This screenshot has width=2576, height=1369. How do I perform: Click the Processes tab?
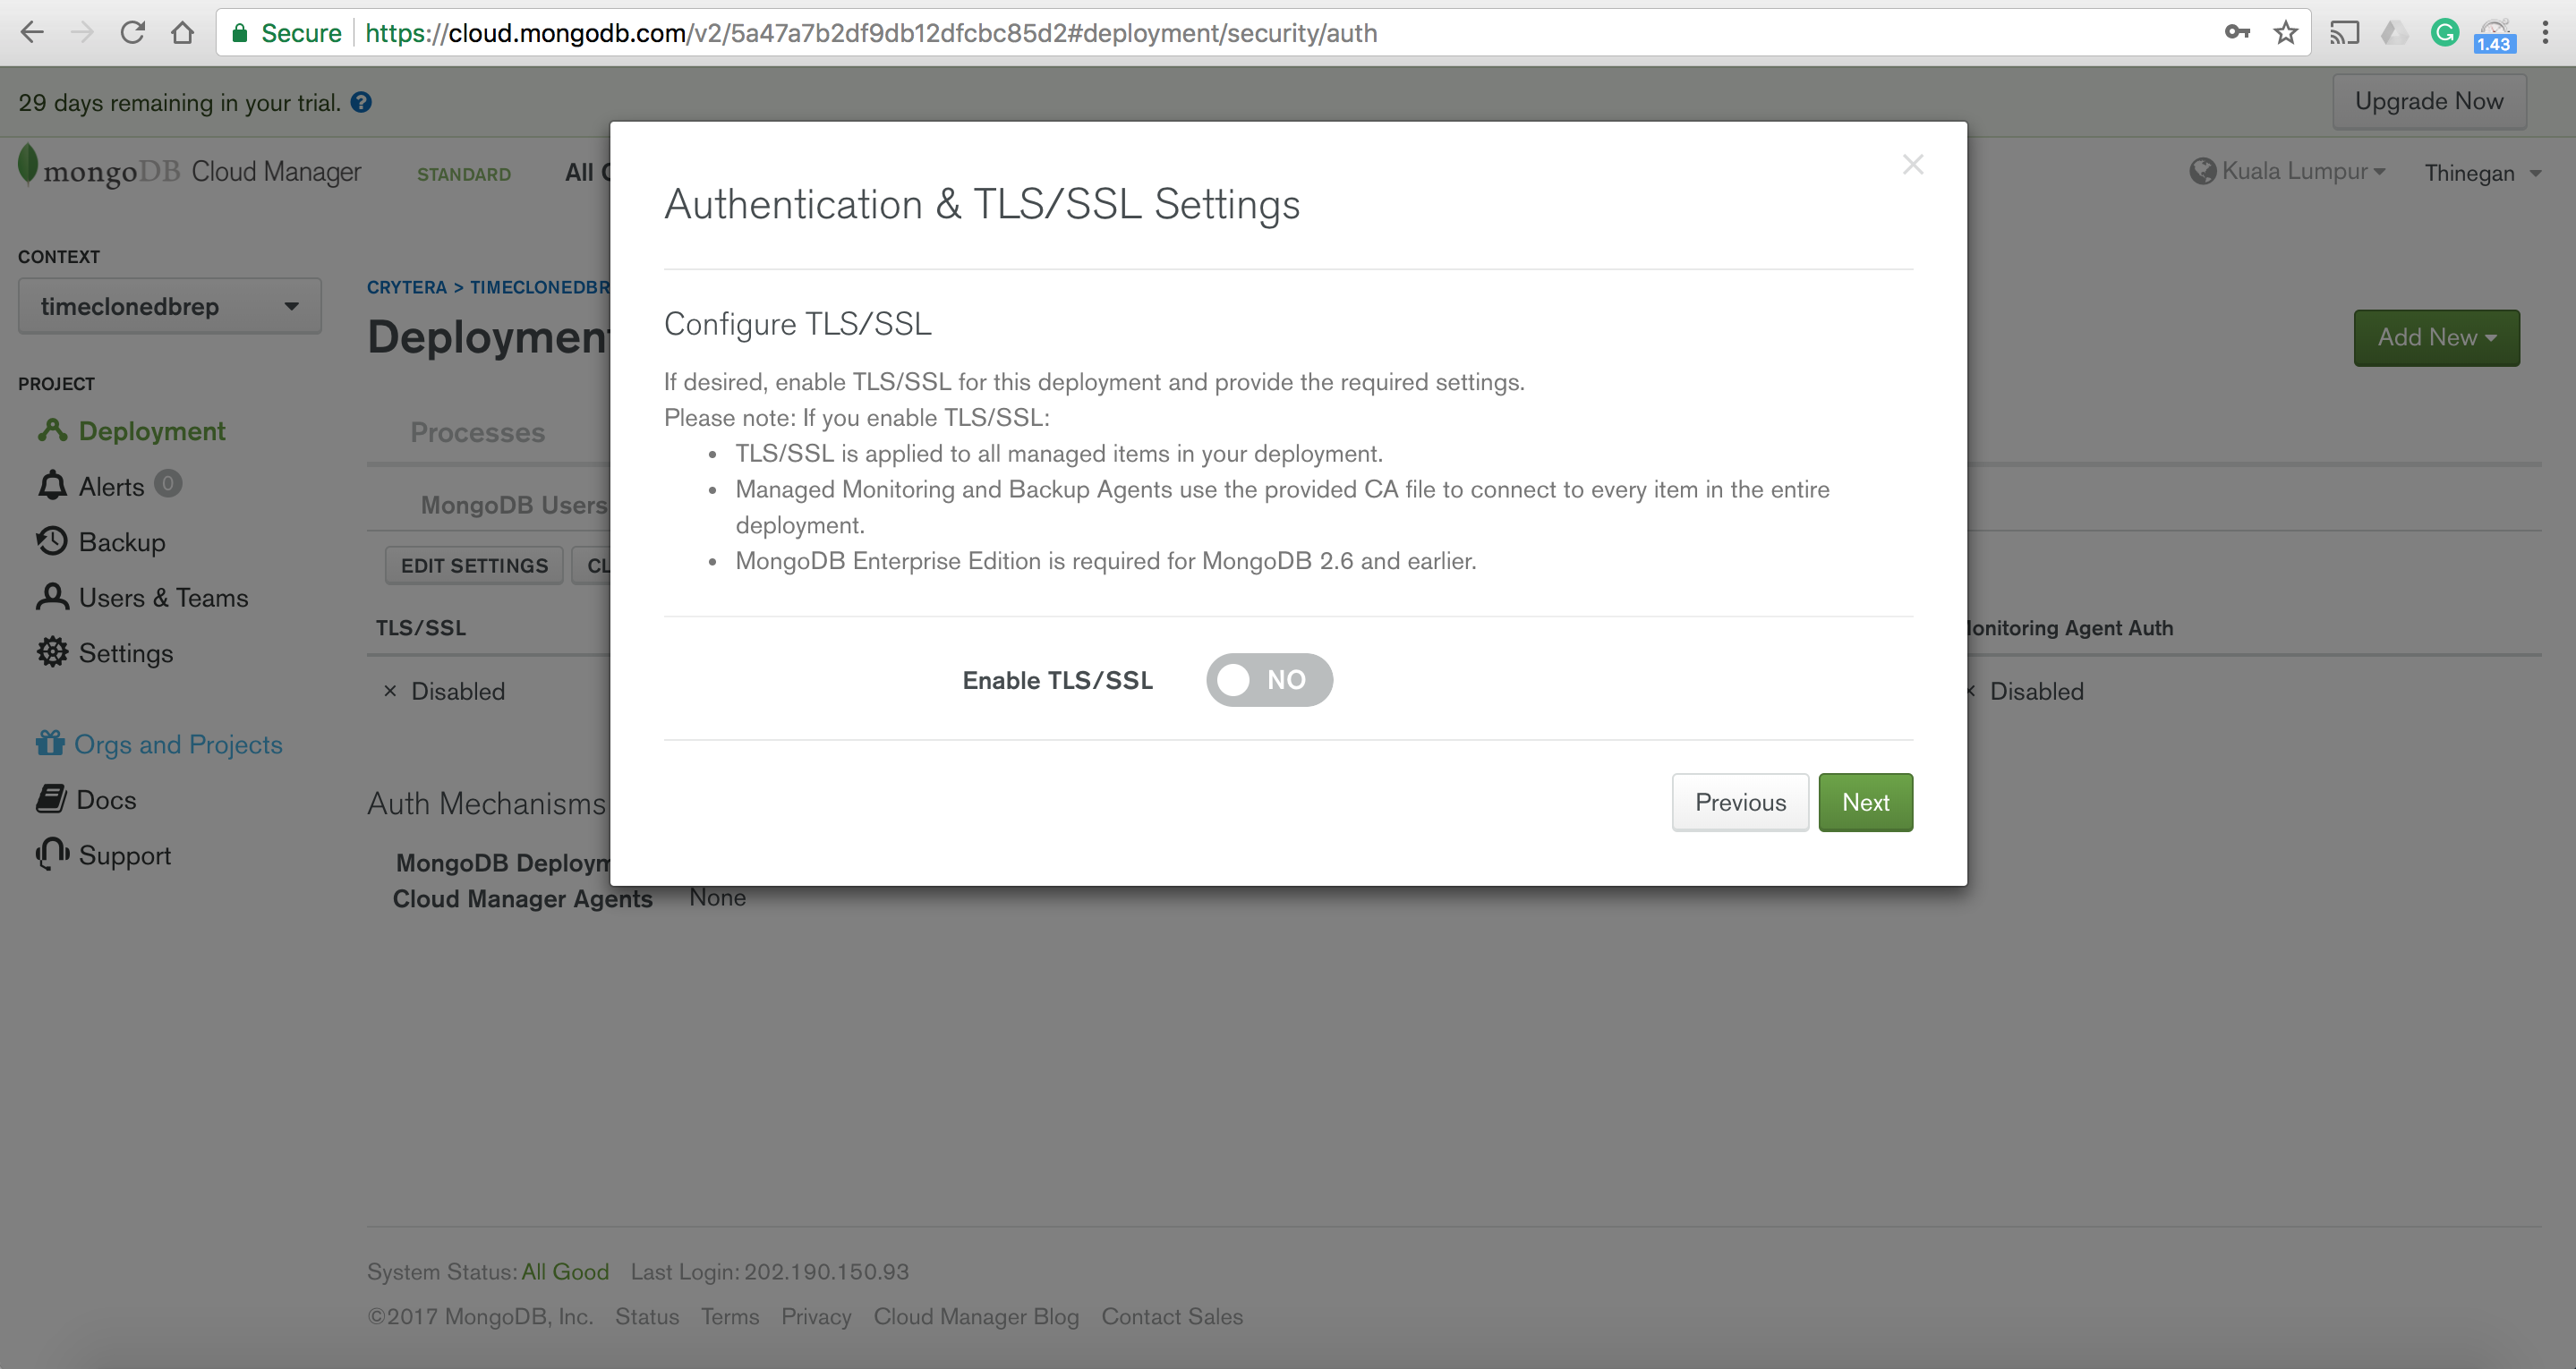[477, 430]
